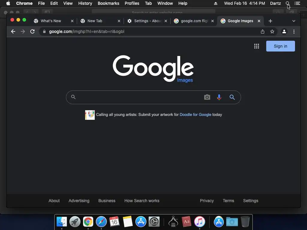
Task: Open the View menu
Action: [x=68, y=3]
